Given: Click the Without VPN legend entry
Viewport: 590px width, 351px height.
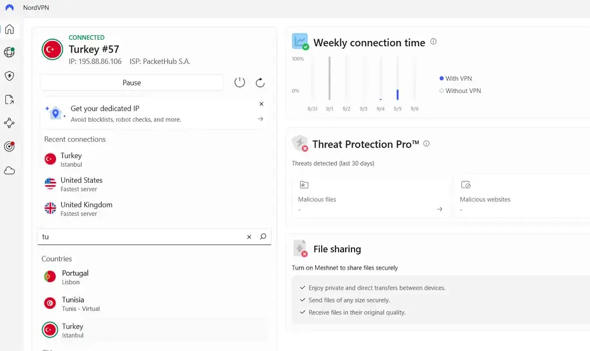Looking at the screenshot, I should coord(460,91).
